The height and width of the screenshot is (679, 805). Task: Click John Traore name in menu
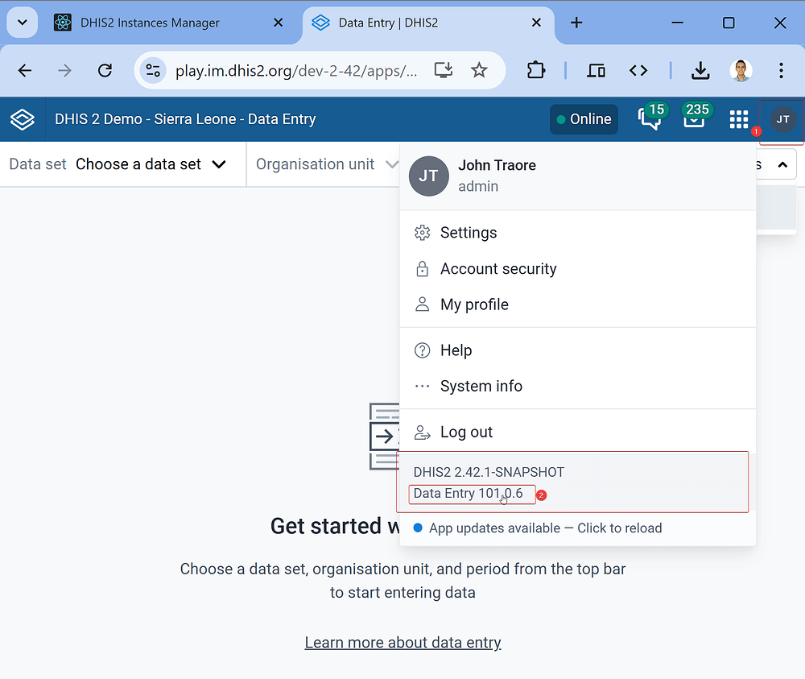click(x=497, y=165)
